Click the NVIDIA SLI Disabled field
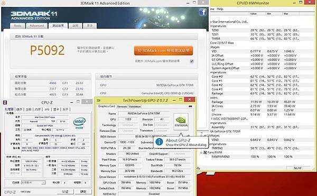 point(155,194)
